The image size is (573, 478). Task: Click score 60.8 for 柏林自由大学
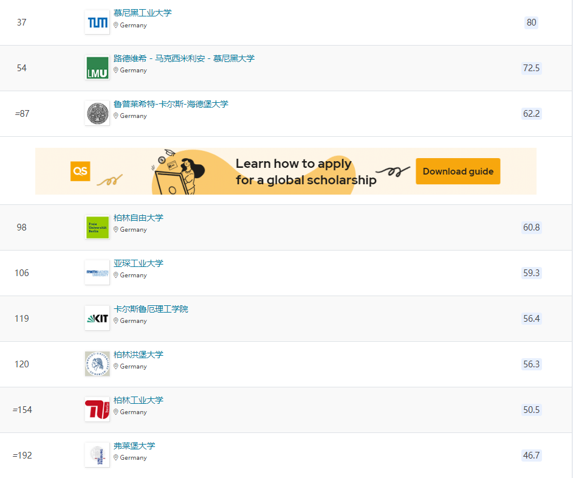point(531,227)
